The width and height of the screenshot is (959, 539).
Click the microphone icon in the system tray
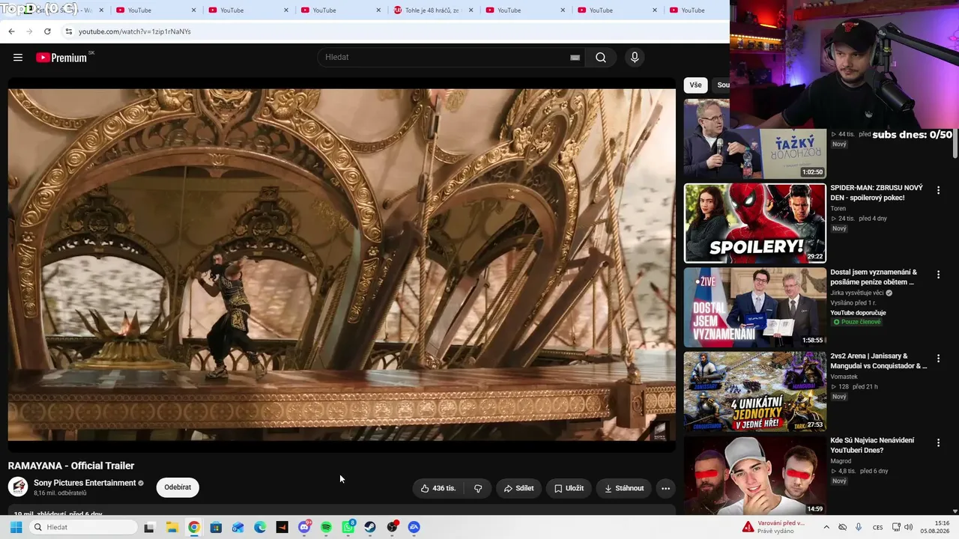tap(859, 527)
